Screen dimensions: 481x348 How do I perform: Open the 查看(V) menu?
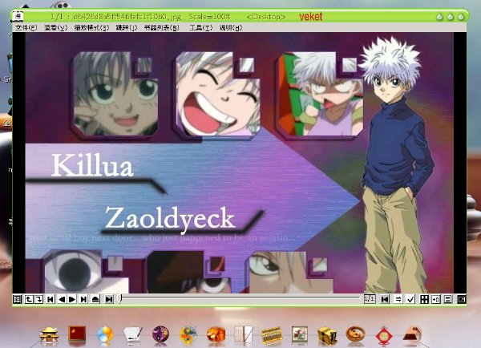click(55, 27)
